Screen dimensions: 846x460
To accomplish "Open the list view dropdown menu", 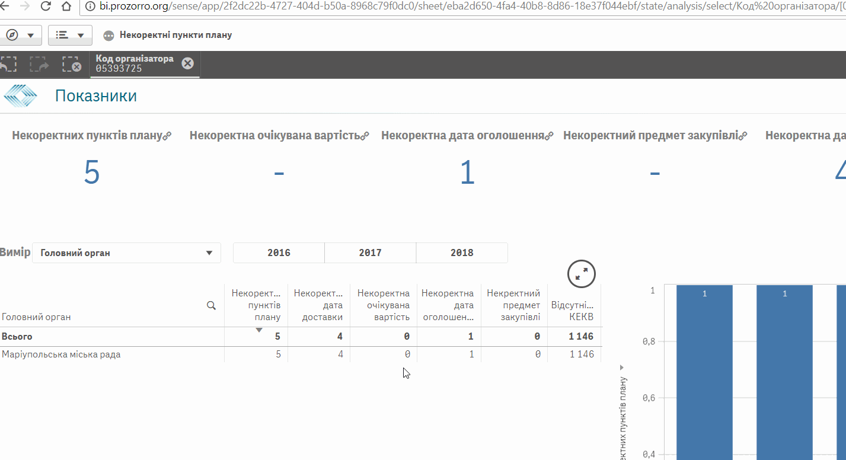I will coord(70,35).
